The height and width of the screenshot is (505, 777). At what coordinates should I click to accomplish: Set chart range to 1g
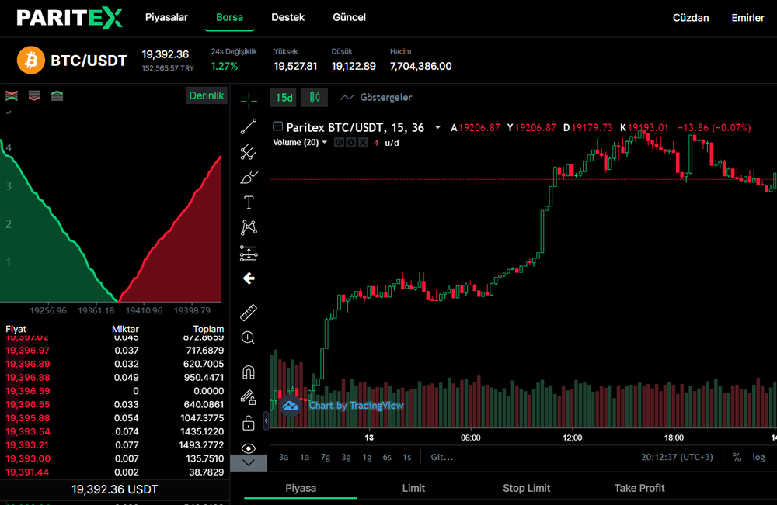click(367, 457)
